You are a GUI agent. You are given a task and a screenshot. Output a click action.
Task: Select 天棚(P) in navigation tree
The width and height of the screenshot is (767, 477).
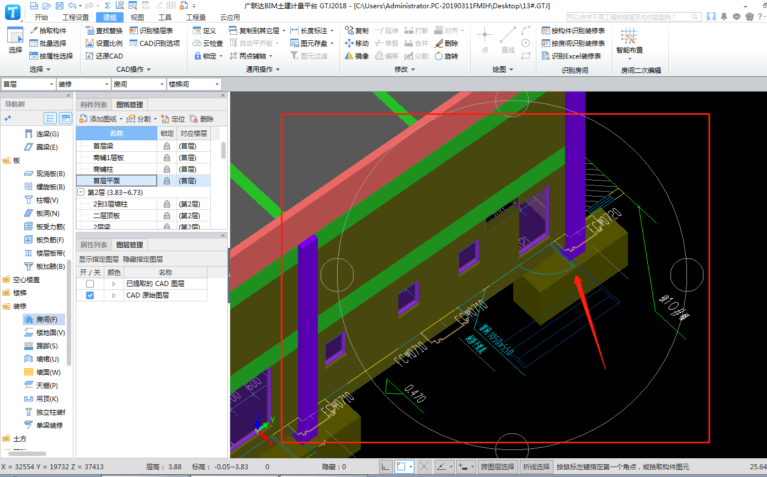coord(41,385)
